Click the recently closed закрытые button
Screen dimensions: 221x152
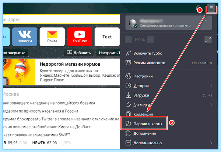click(15, 53)
